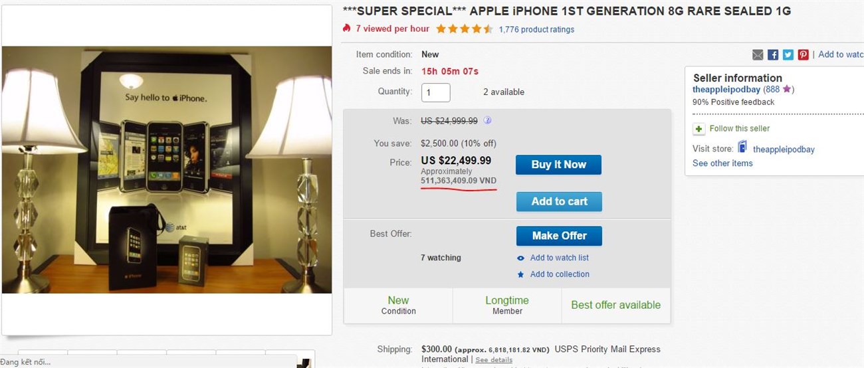Image resolution: width=864 pixels, height=368 pixels.
Task: Click the Quantity input field
Action: point(435,92)
